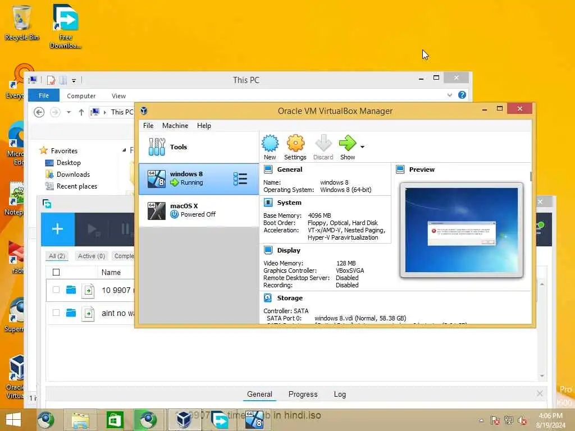Image resolution: width=575 pixels, height=431 pixels.
Task: Open Recent places under Favorites
Action: pos(71,186)
